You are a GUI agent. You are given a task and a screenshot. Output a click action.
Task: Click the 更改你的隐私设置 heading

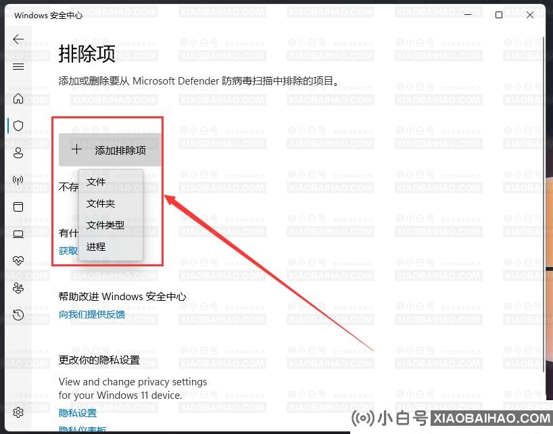[x=99, y=360]
